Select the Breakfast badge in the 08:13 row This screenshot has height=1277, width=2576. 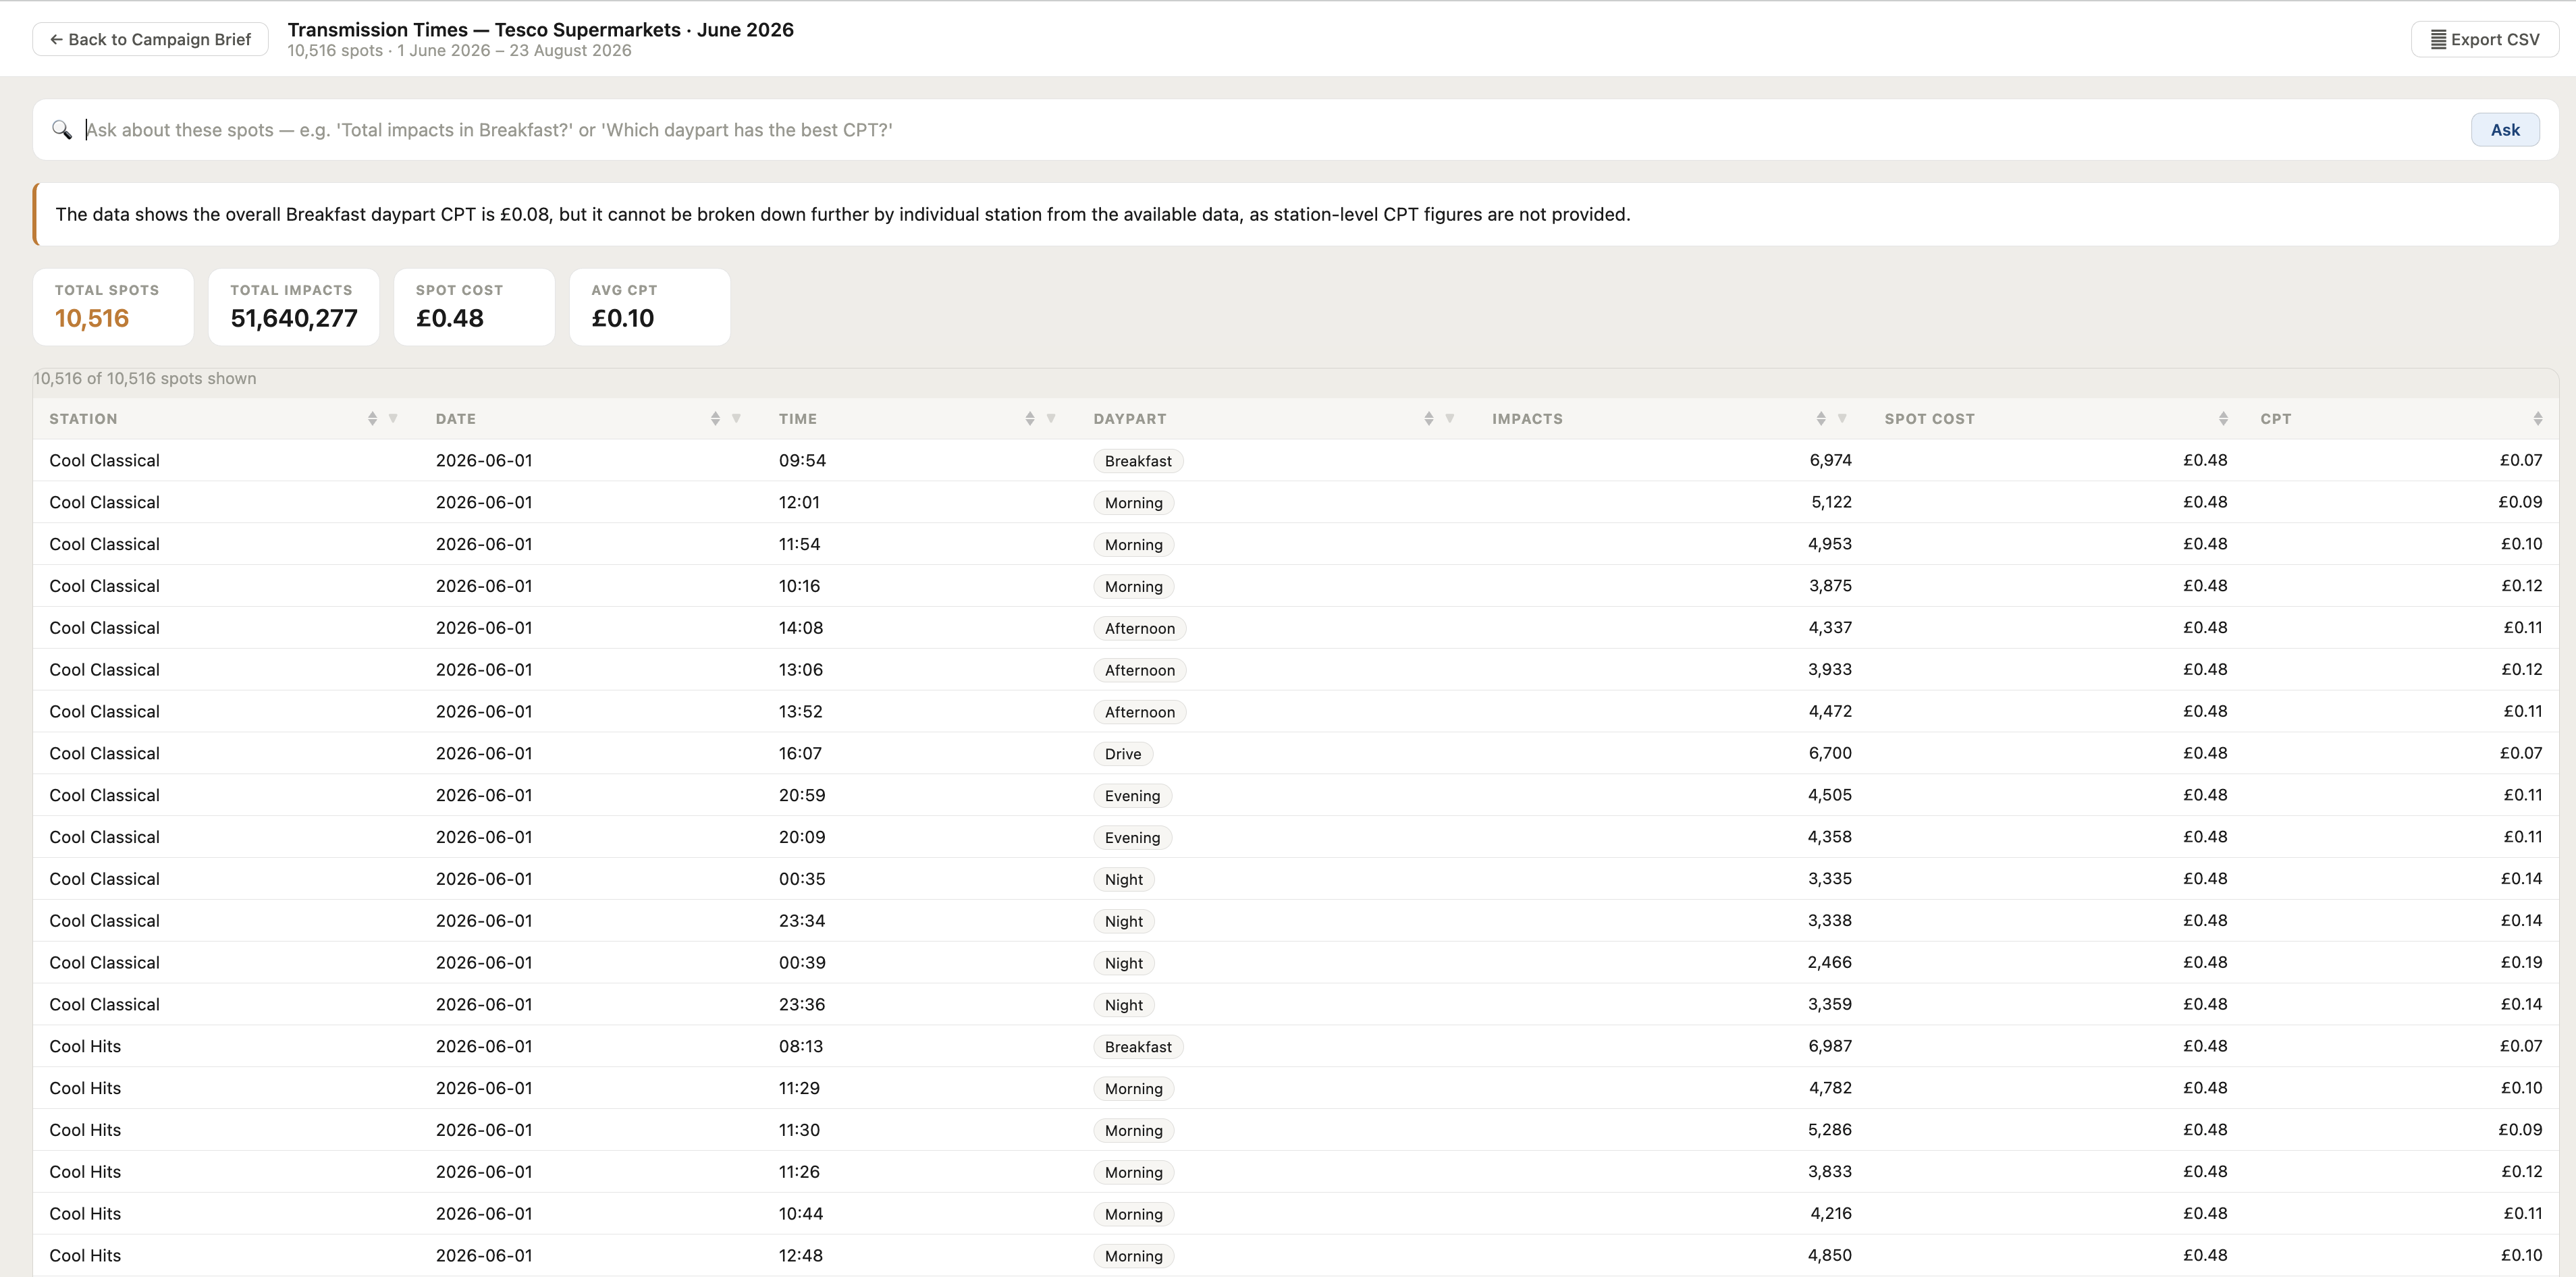point(1138,1047)
